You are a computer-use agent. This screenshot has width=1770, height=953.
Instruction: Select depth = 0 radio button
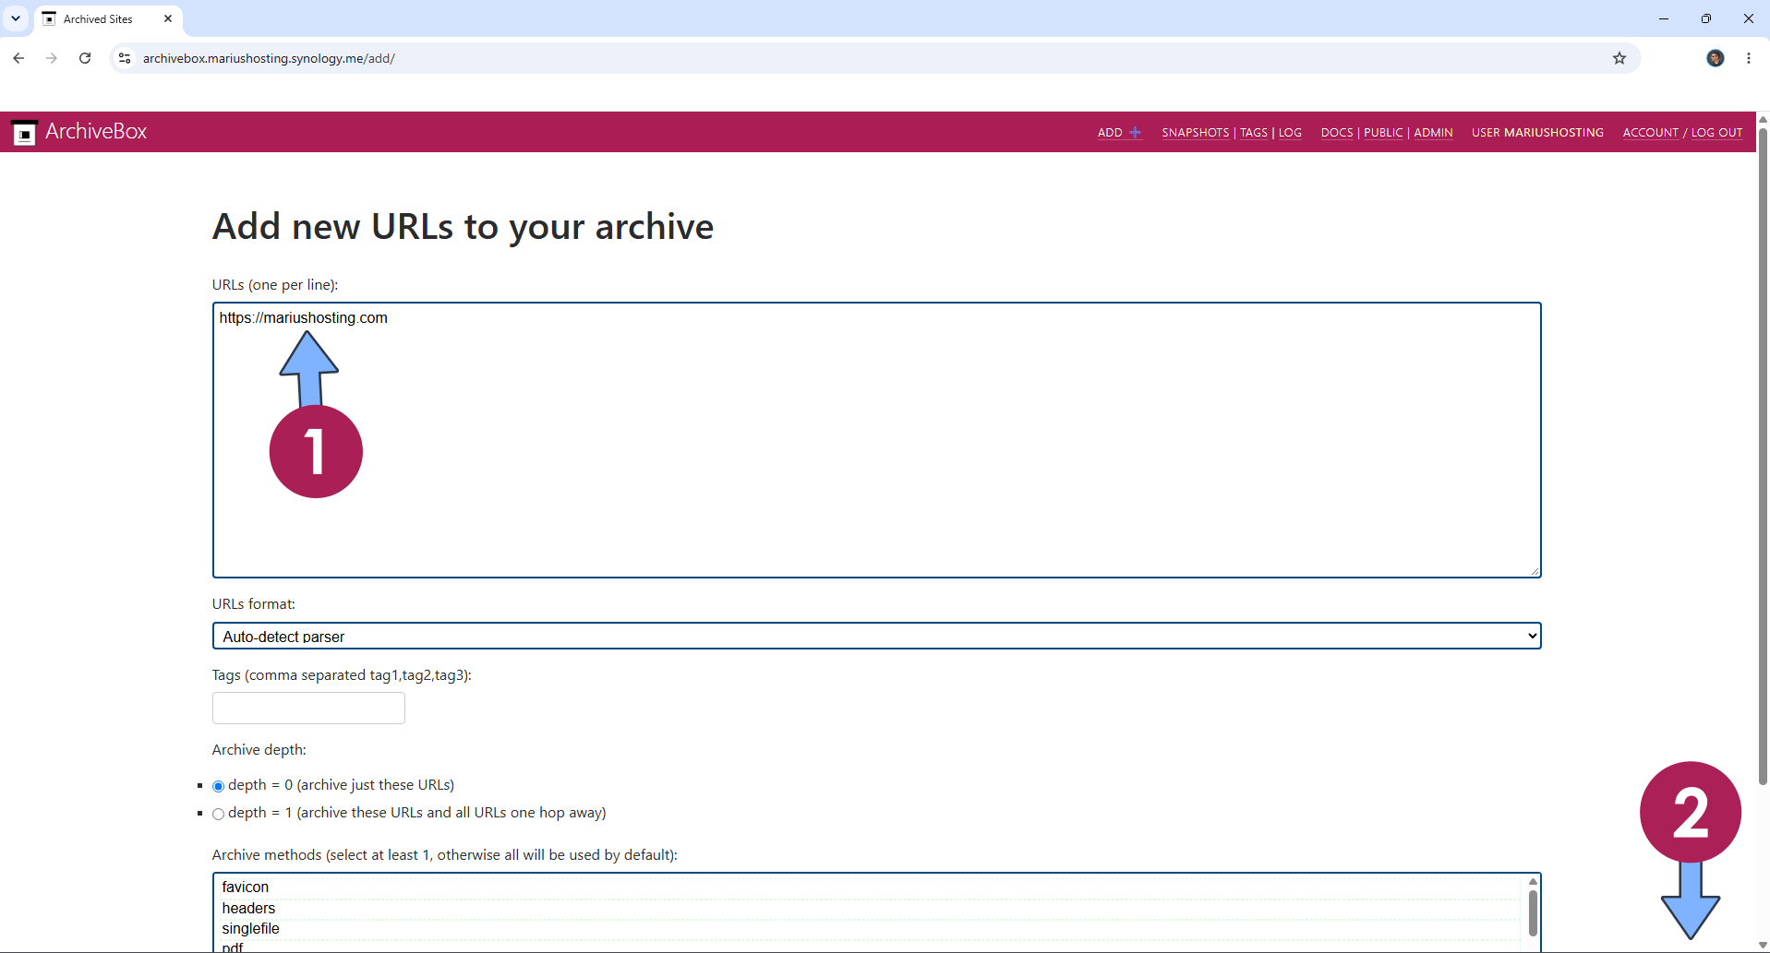218,786
